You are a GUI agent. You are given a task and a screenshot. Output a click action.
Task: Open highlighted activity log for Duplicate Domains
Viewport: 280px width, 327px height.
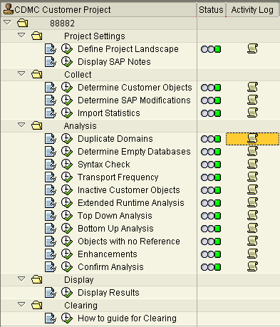click(252, 138)
